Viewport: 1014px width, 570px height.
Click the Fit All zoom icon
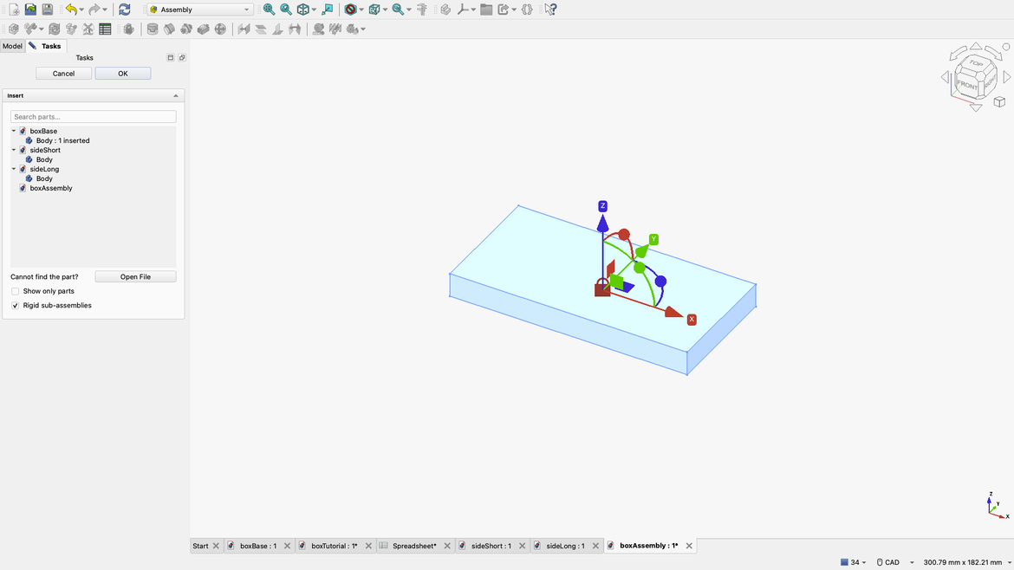coord(269,10)
